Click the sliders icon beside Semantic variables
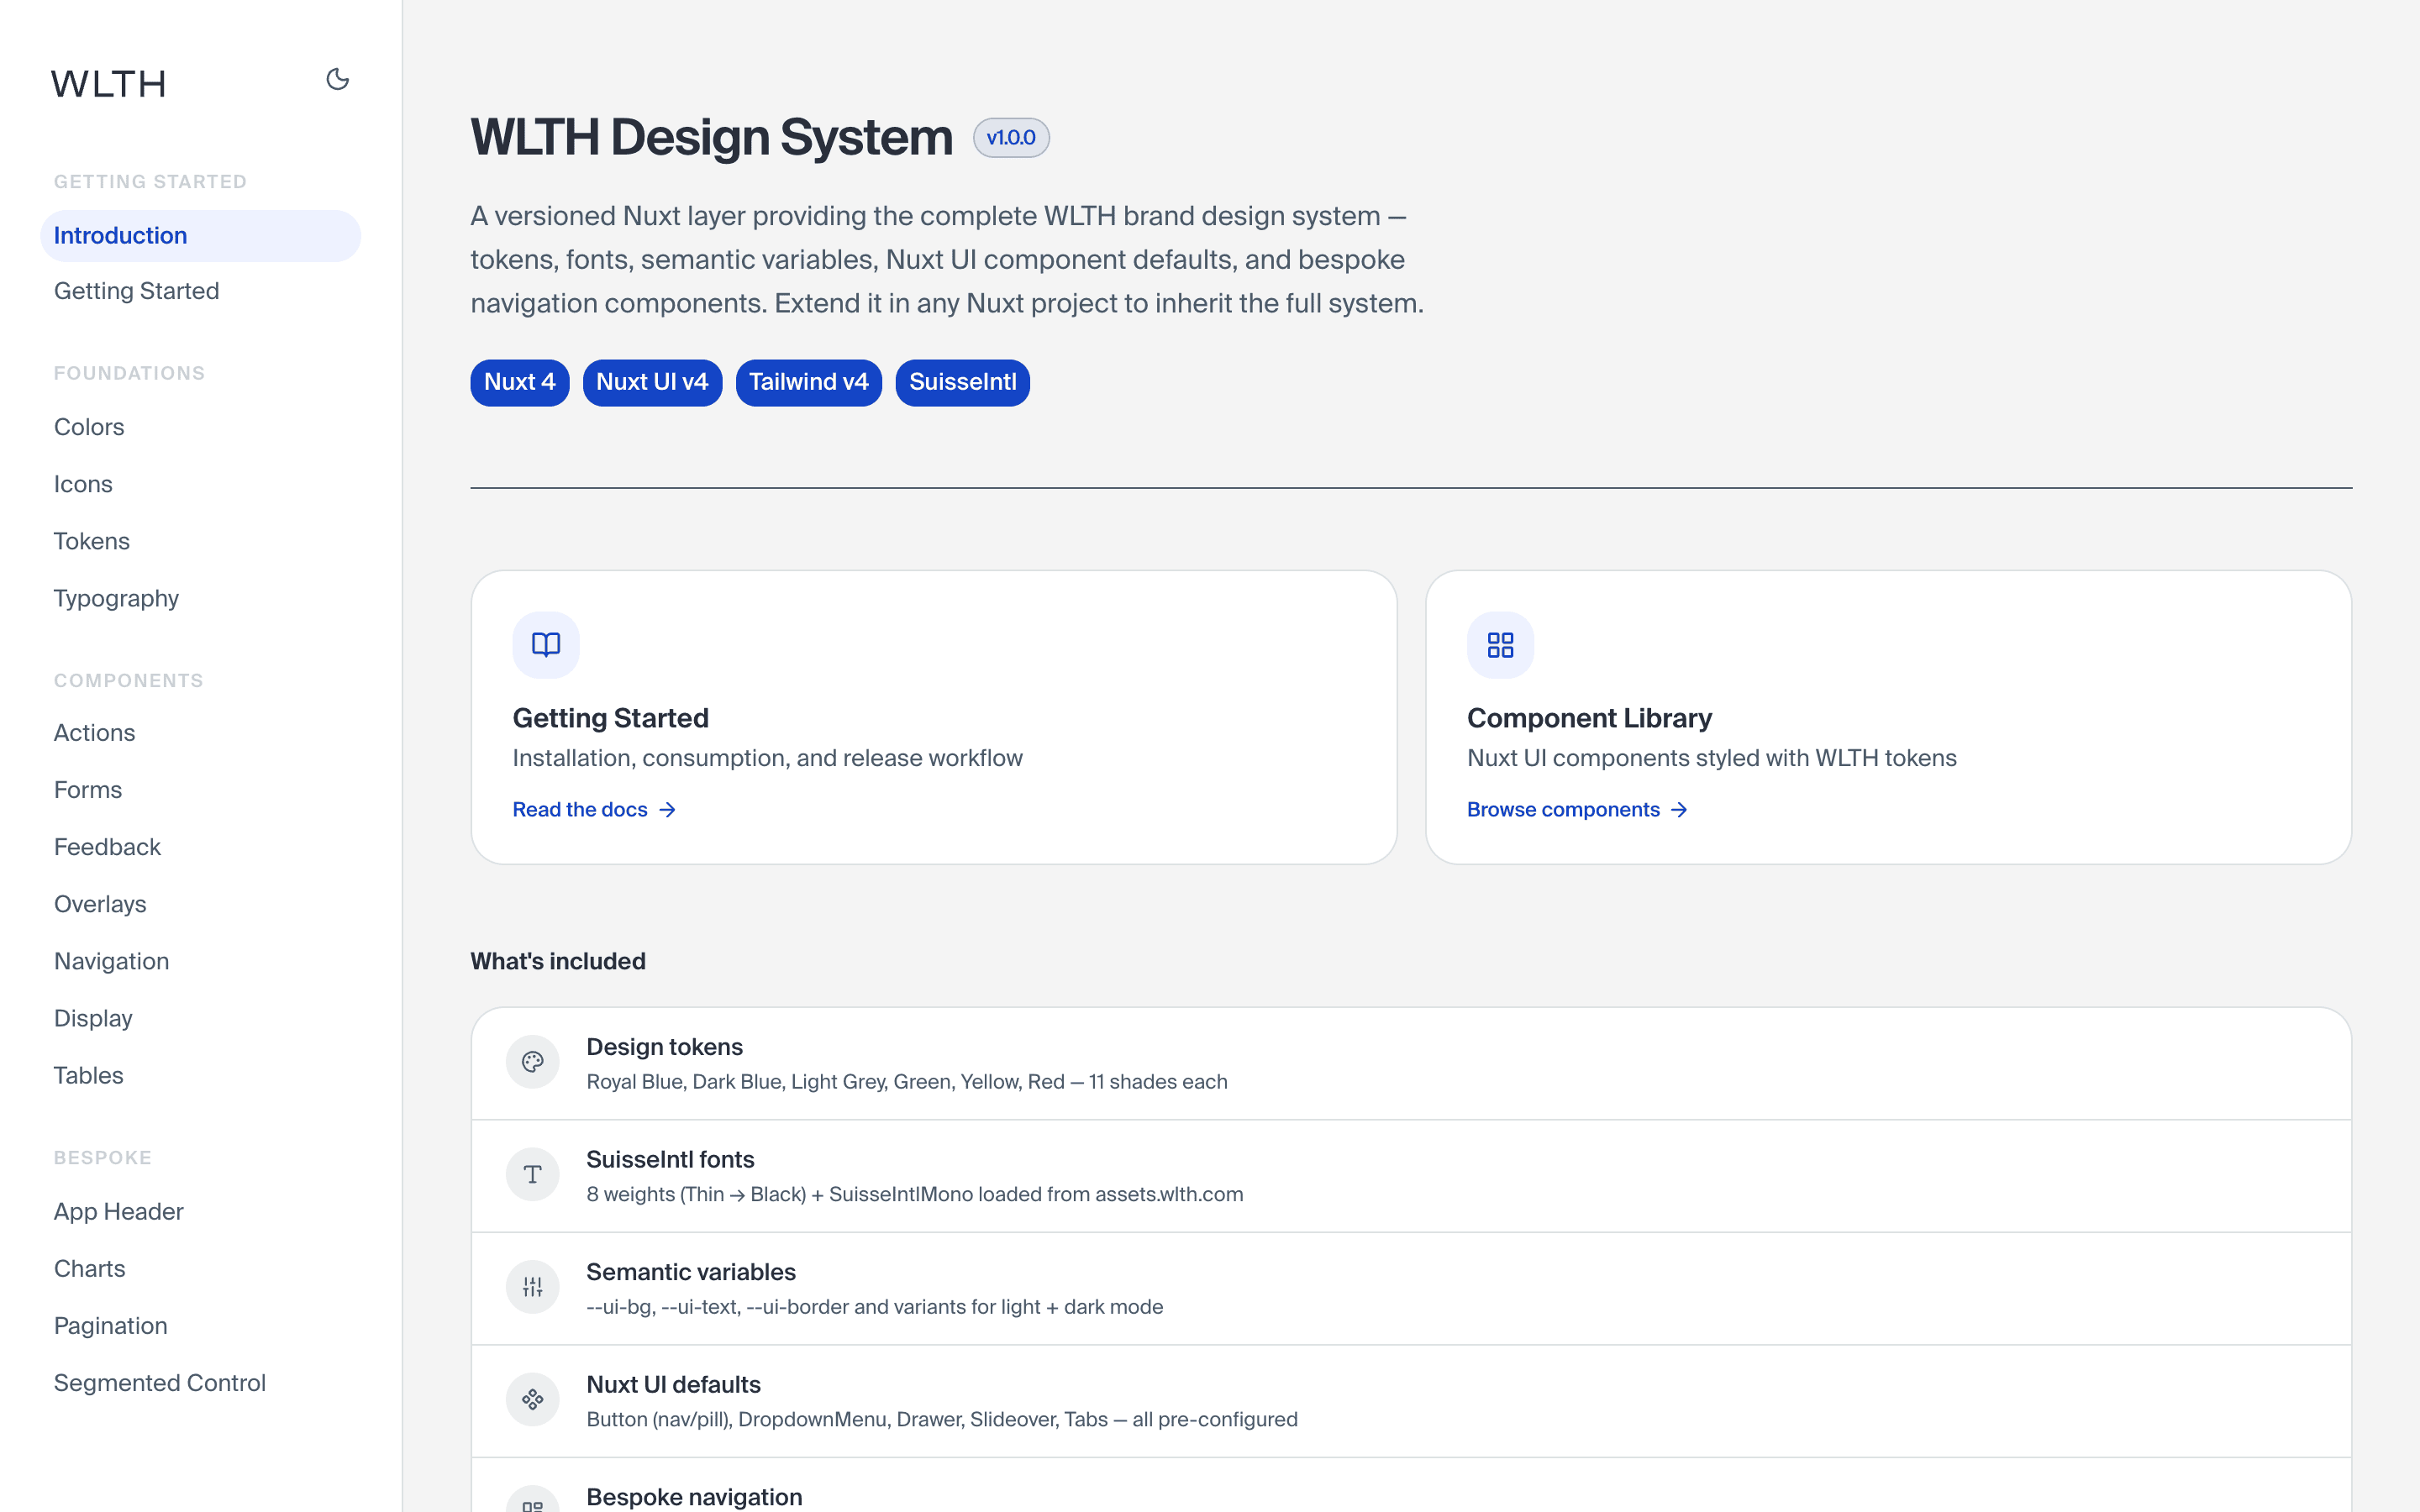This screenshot has height=1512, width=2420. tap(533, 1287)
